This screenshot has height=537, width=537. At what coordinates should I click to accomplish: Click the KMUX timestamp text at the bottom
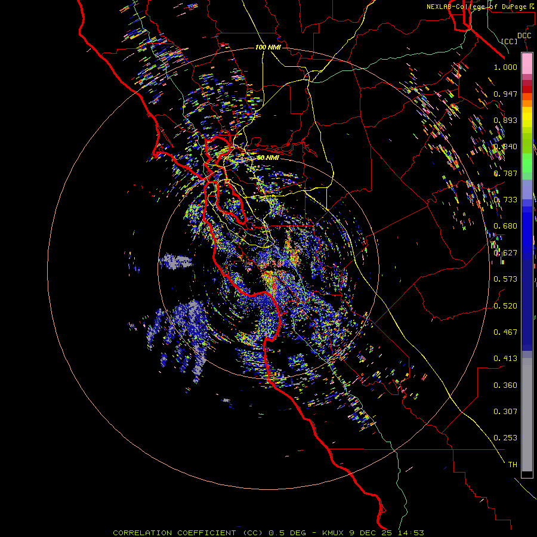(x=373, y=533)
